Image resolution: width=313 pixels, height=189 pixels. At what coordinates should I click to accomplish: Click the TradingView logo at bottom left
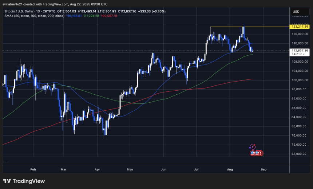click(x=24, y=181)
